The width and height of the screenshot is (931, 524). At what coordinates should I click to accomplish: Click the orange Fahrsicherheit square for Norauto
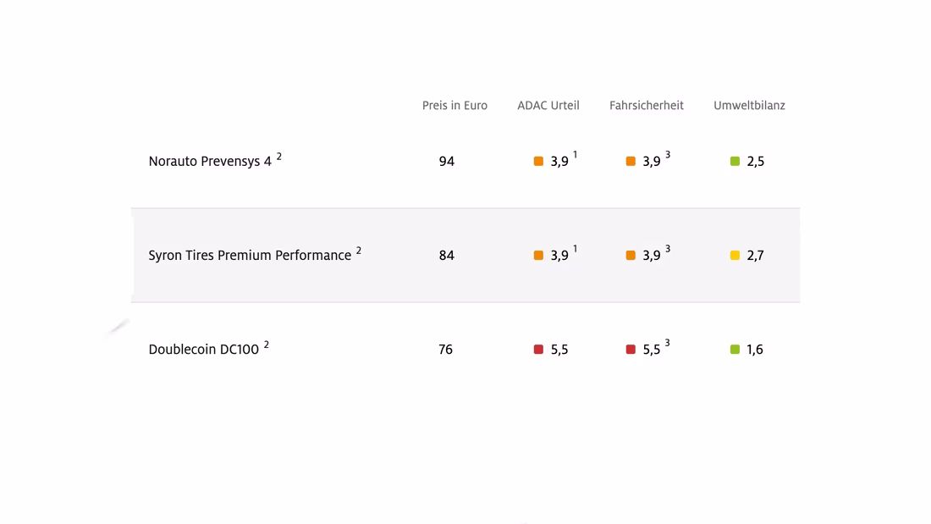pos(631,161)
